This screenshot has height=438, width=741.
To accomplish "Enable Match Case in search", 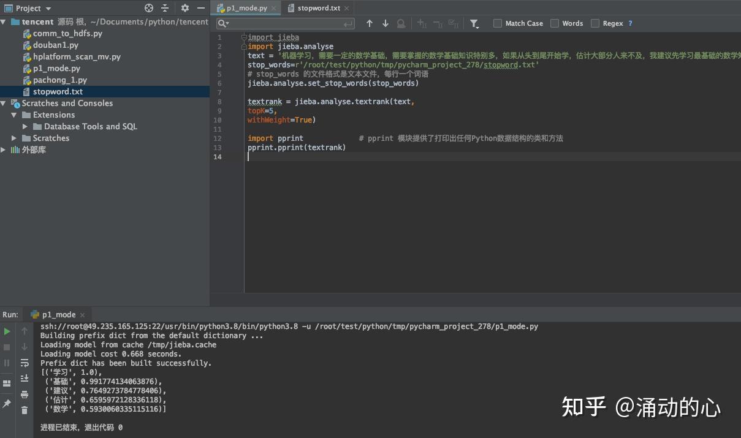I will click(497, 23).
